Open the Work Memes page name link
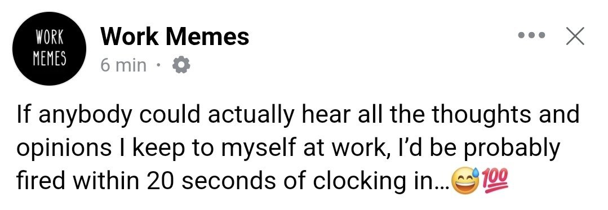 coord(175,37)
